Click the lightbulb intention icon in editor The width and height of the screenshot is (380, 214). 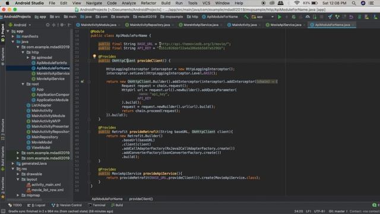(94, 56)
